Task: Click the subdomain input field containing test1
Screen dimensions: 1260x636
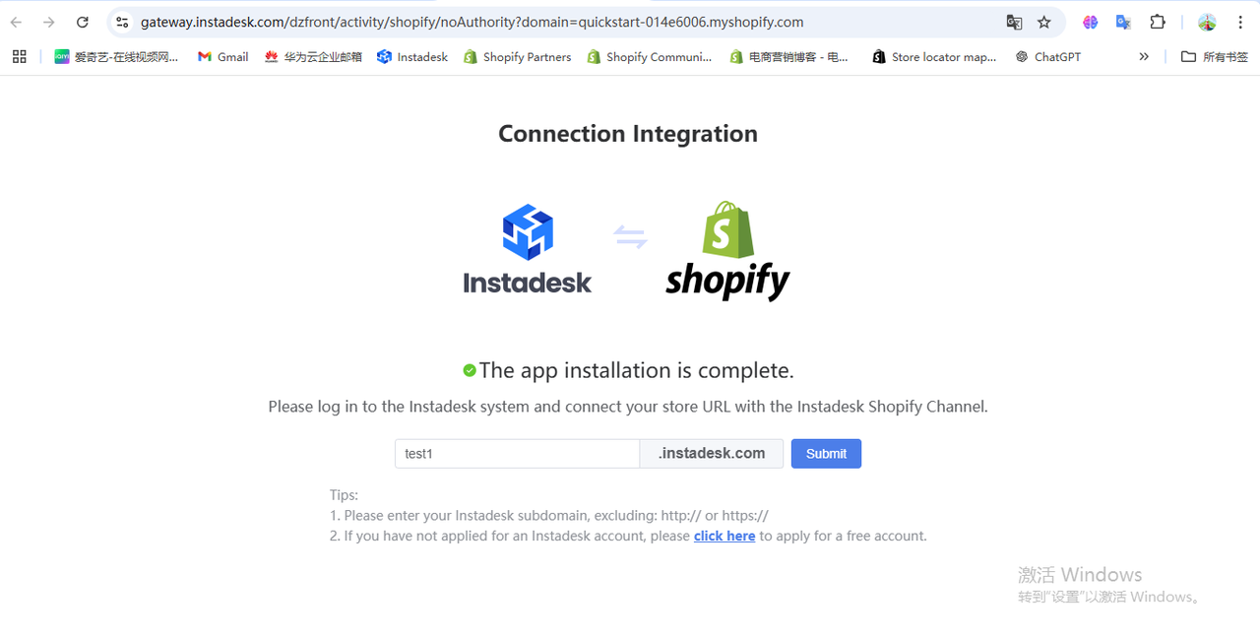Action: [517, 454]
